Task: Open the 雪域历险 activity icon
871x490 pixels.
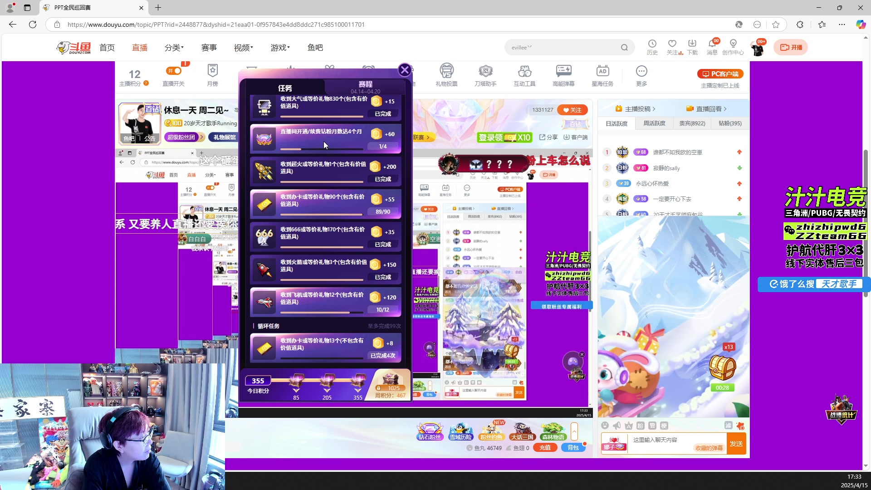Action: (460, 431)
